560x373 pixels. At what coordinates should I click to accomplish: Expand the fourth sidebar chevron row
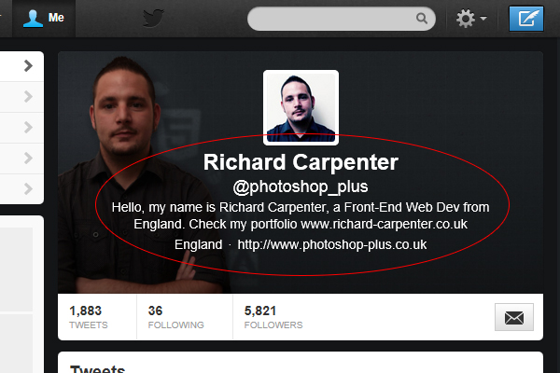pyautogui.click(x=21, y=159)
